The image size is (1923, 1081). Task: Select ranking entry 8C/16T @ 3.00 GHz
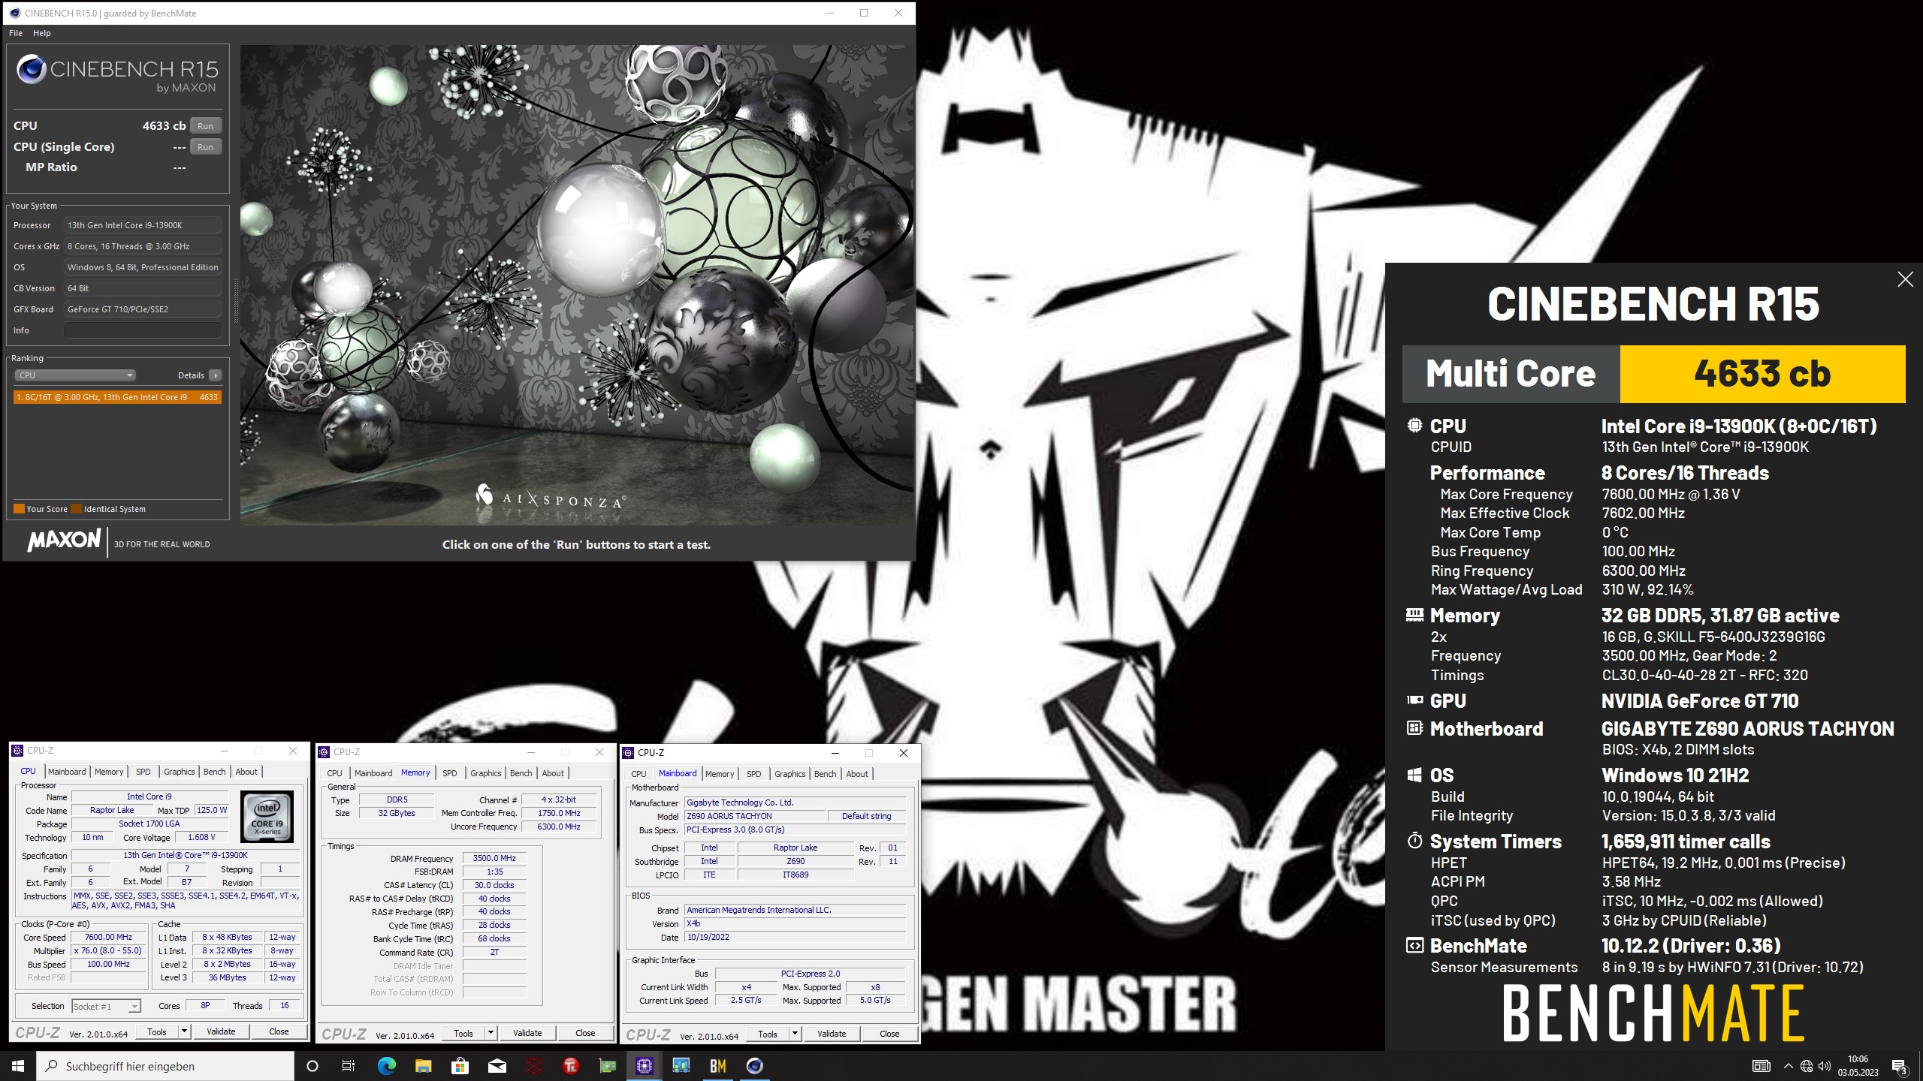(117, 397)
